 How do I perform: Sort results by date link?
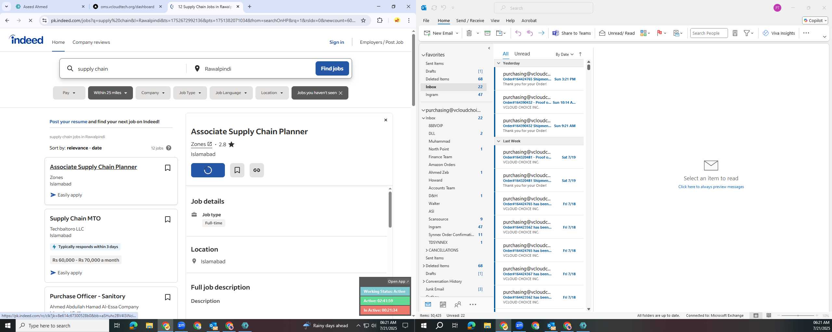[97, 148]
